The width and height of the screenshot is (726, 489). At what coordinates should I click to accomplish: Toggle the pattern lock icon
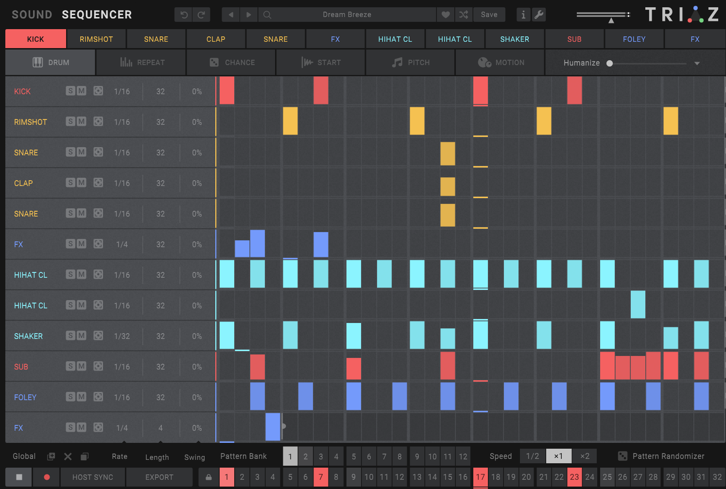coord(208,477)
